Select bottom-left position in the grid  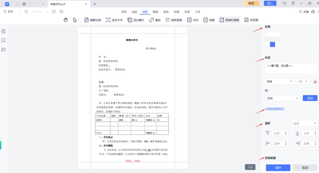point(267,44)
